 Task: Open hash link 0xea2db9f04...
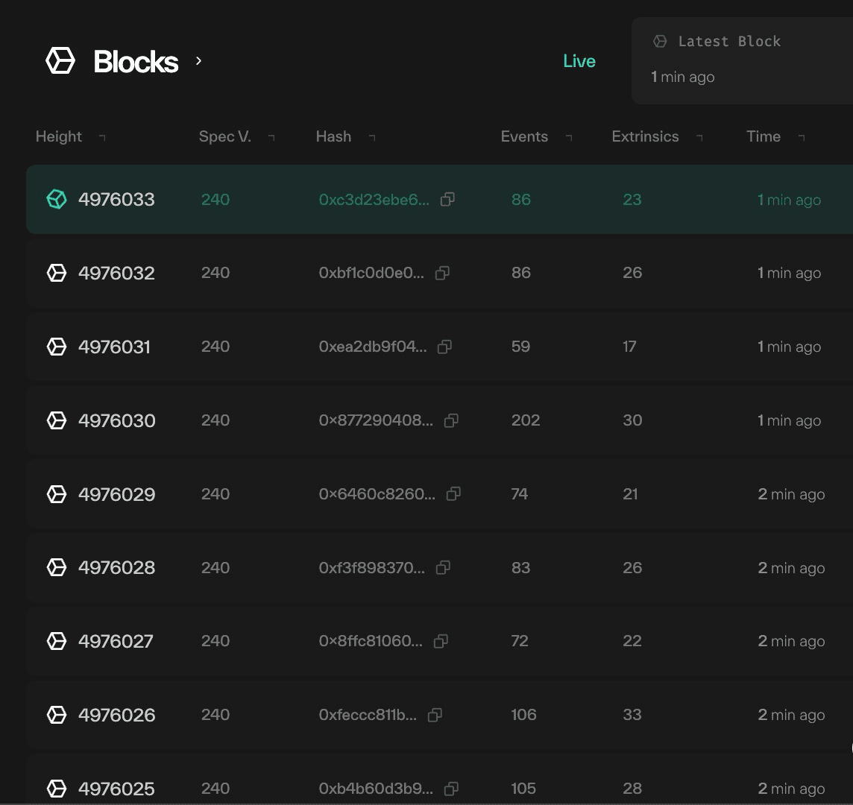pyautogui.click(x=373, y=347)
